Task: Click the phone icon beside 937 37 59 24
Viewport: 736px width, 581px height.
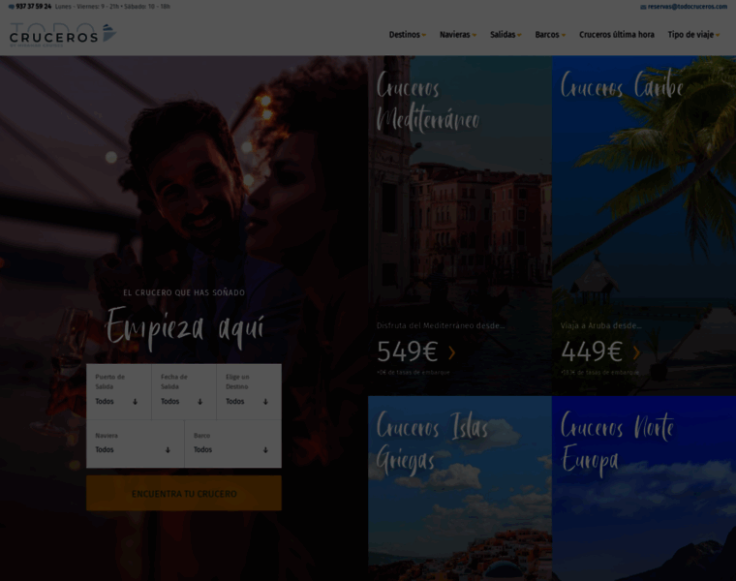Action: 12,7
